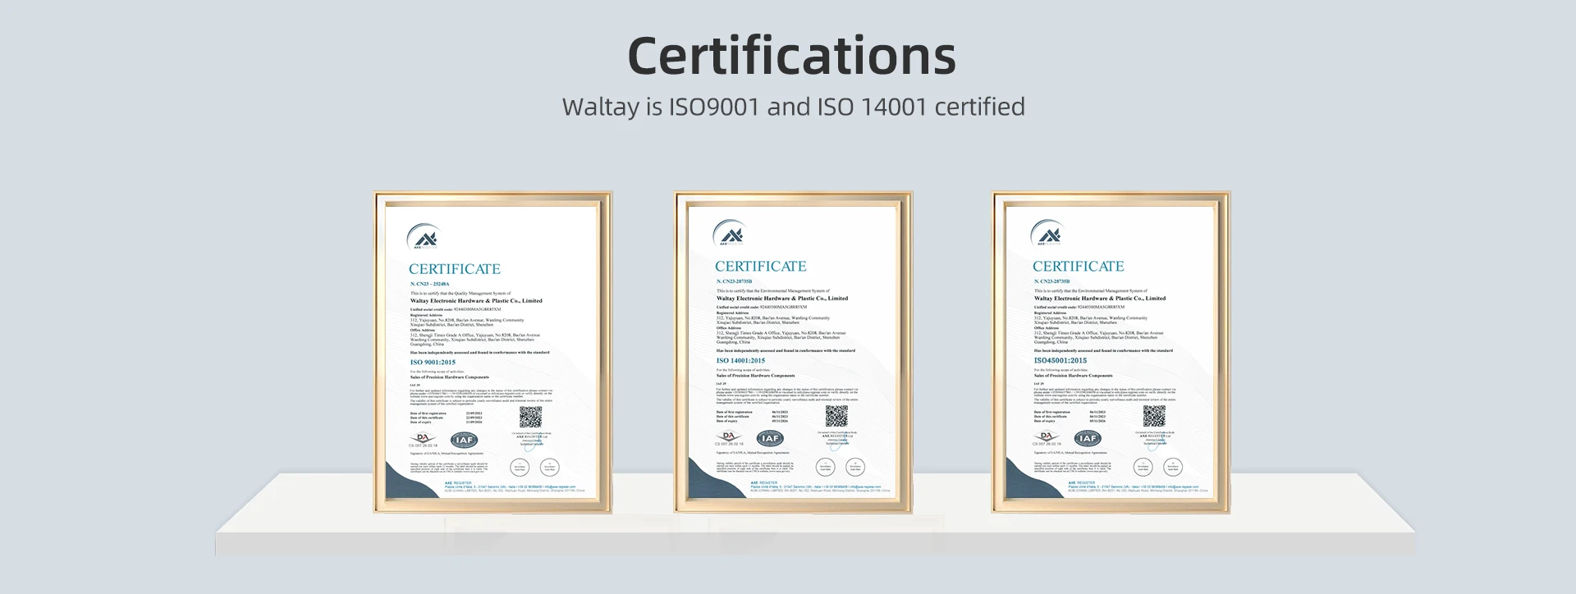Click the "ISO 9001:2015" standard text

[433, 362]
